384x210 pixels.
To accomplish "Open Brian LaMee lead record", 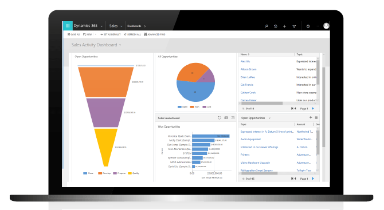I will click(x=248, y=77).
